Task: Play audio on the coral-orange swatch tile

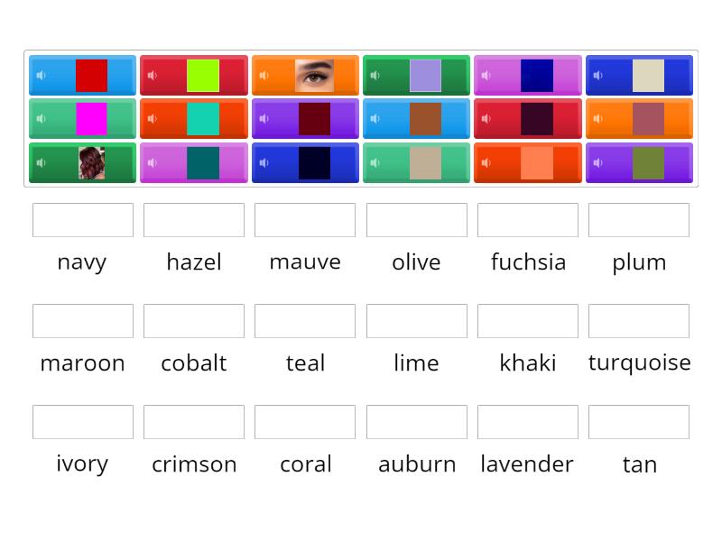Action: pos(486,162)
